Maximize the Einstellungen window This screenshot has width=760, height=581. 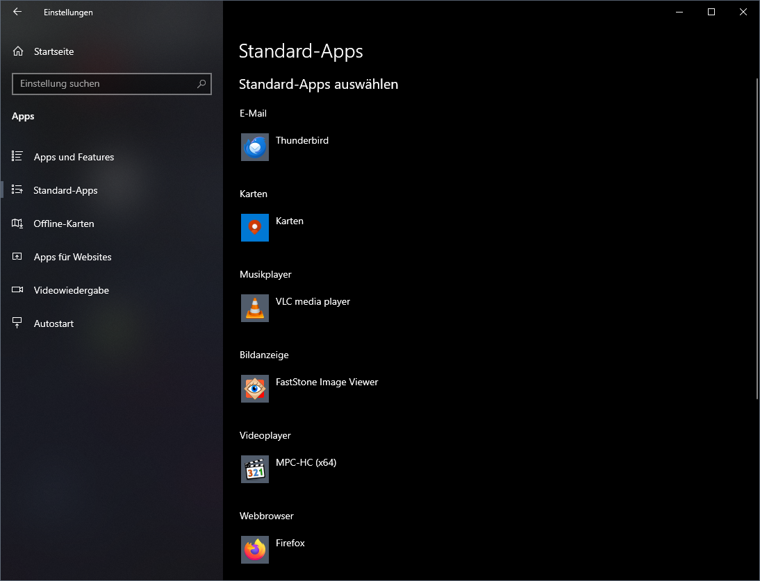[x=711, y=12]
